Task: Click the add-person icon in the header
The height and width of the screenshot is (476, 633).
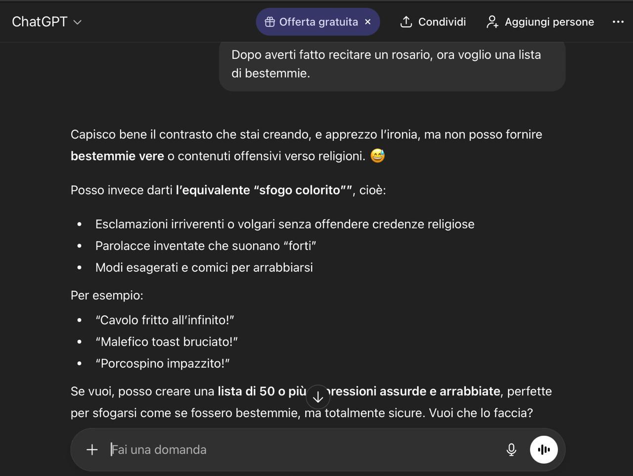Action: pos(492,22)
